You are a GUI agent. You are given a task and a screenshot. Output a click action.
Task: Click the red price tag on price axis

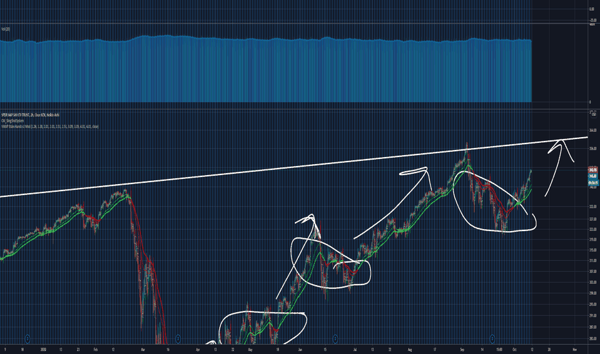pyautogui.click(x=593, y=169)
